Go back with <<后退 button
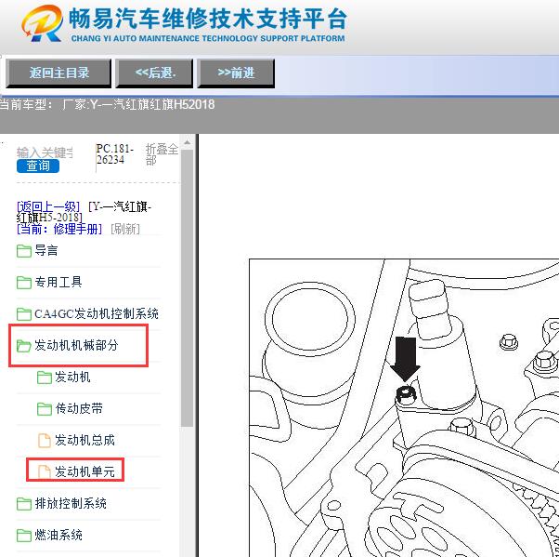 154,73
